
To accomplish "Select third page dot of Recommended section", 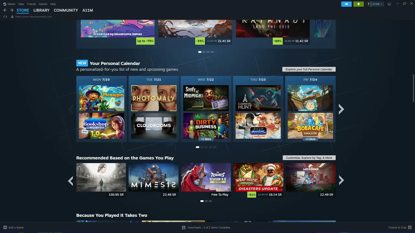I will [x=210, y=201].
